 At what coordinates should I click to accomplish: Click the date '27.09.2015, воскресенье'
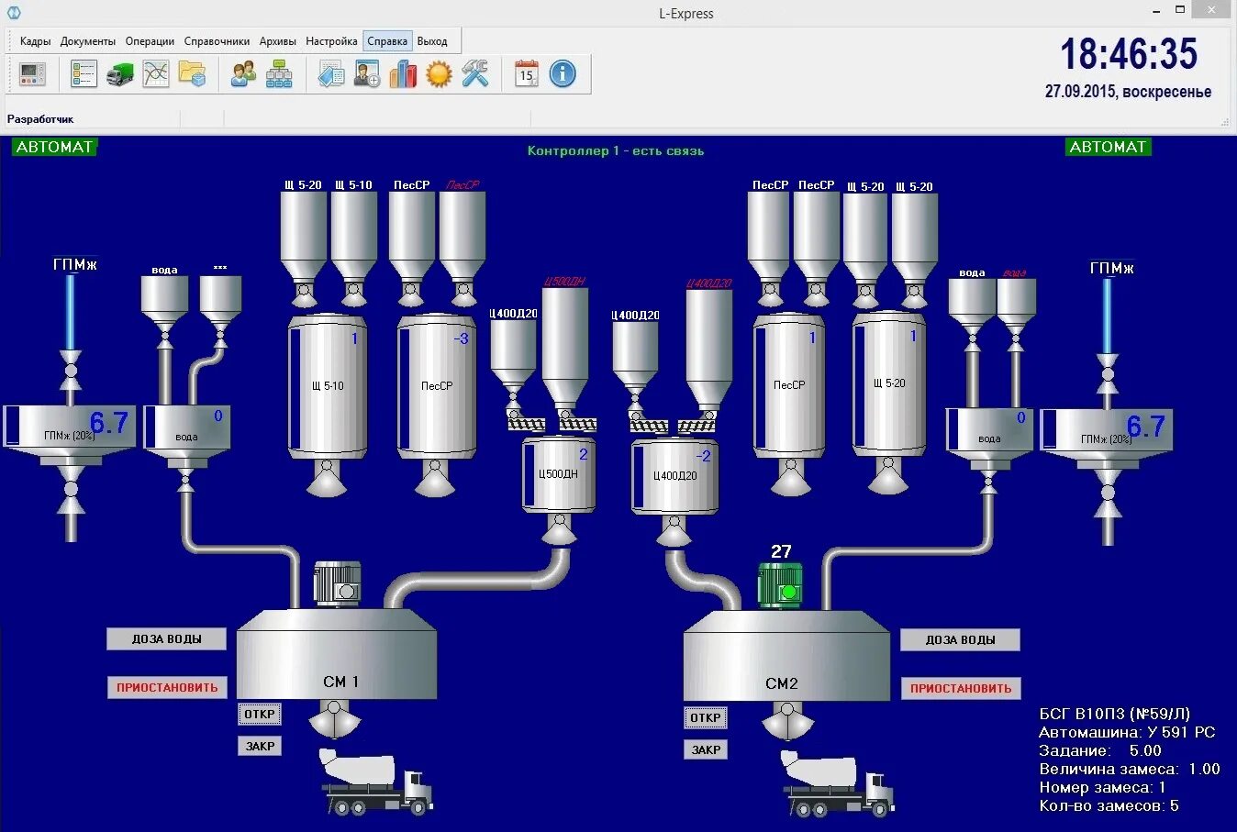(x=1128, y=92)
